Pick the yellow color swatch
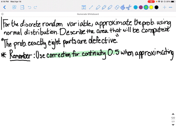Viewport: 176px width, 132px height. [151, 7]
